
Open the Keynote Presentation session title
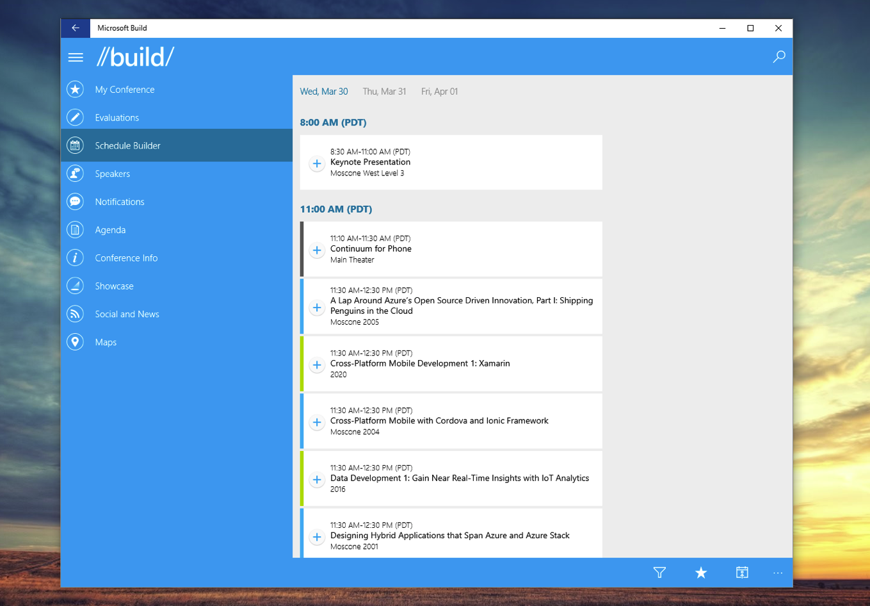coord(370,162)
